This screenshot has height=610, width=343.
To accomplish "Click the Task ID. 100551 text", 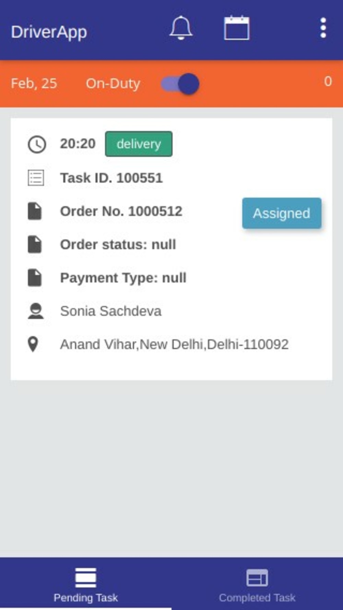I will click(111, 178).
